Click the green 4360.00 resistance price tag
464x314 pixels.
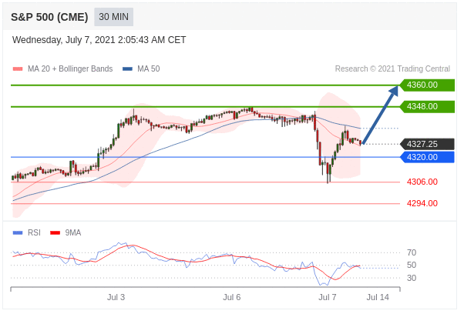click(x=426, y=85)
